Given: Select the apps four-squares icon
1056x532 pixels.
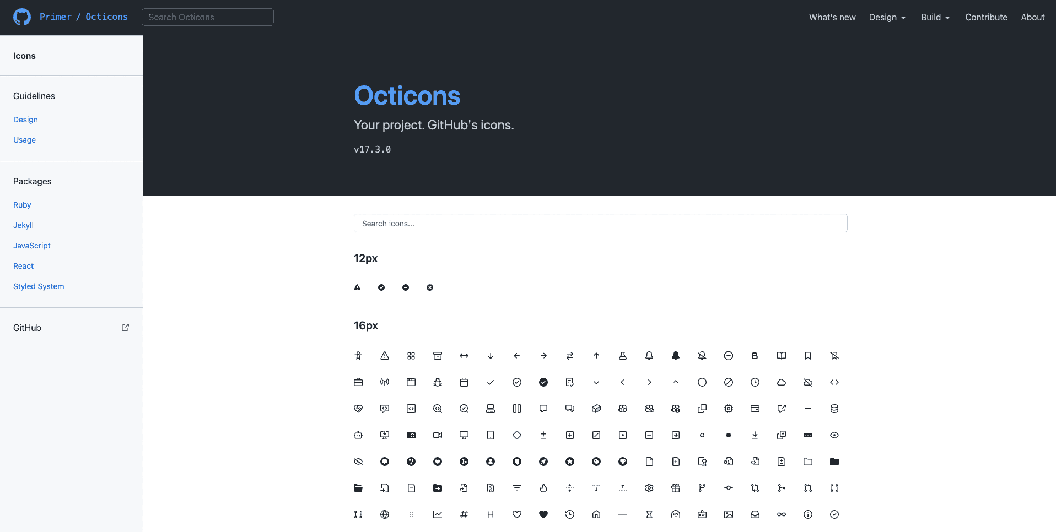Looking at the screenshot, I should click(x=411, y=356).
